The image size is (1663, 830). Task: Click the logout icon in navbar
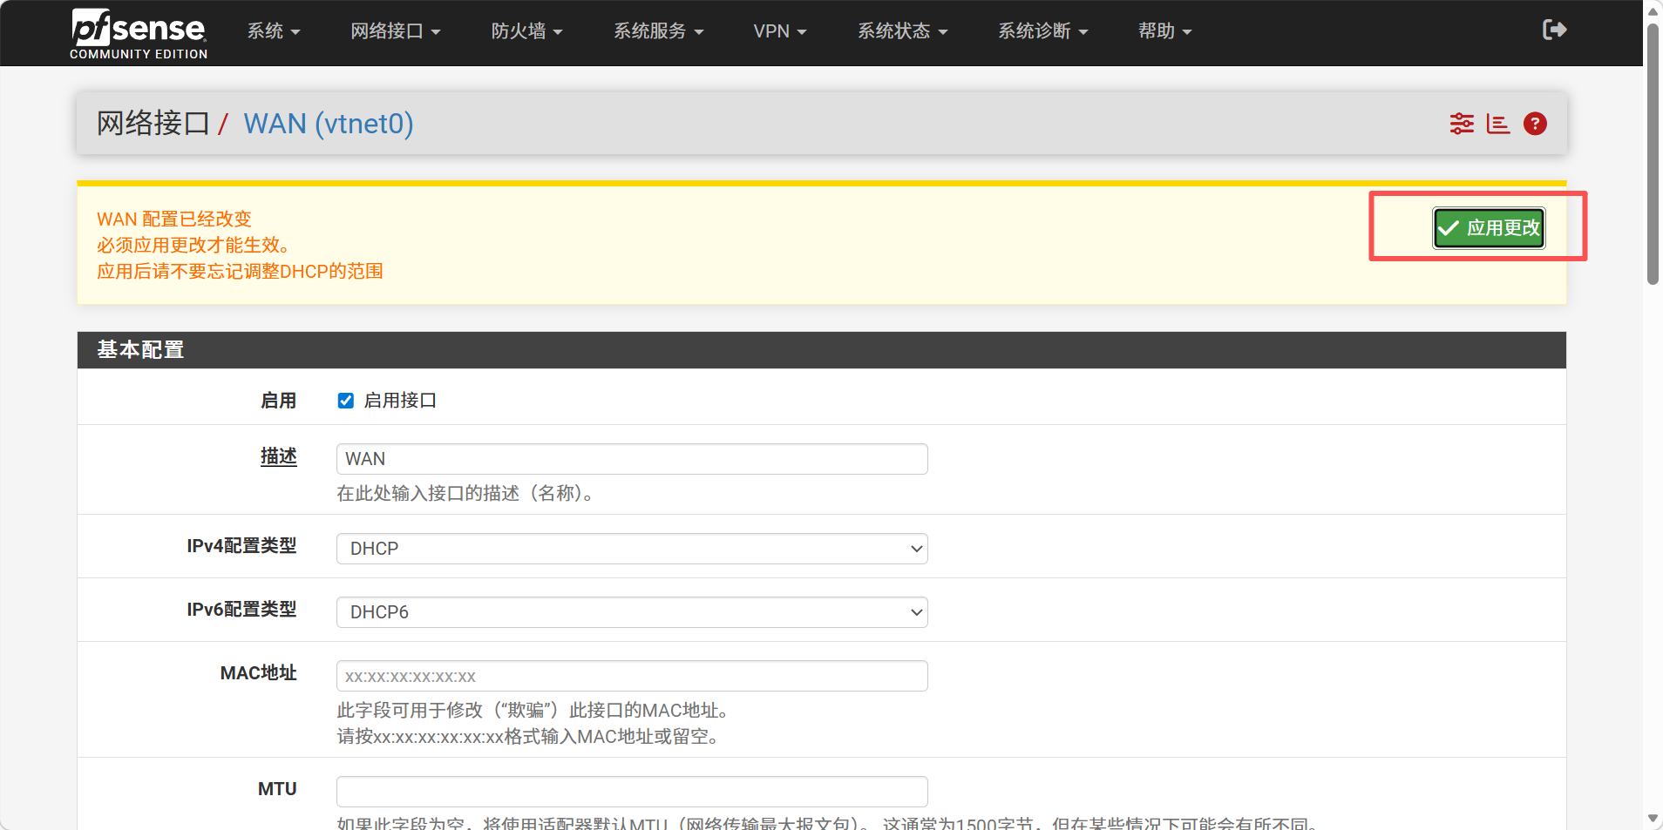(x=1554, y=30)
